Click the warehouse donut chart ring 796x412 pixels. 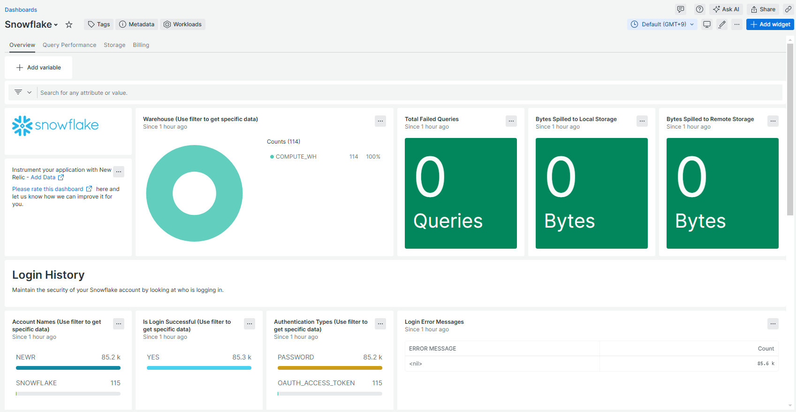(159, 193)
